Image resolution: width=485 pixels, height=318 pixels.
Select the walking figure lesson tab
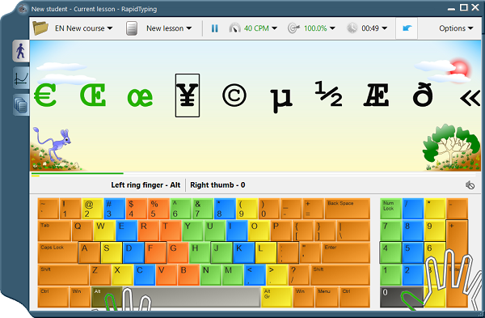pos(21,51)
